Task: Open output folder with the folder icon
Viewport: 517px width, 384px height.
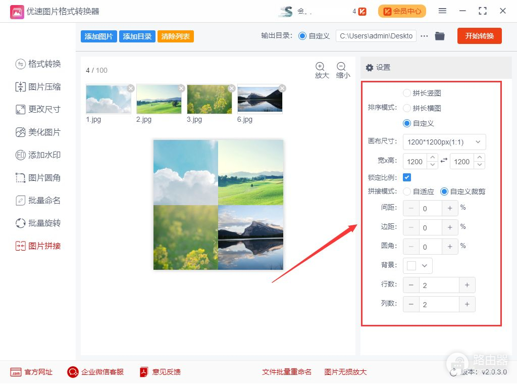Action: (x=440, y=36)
